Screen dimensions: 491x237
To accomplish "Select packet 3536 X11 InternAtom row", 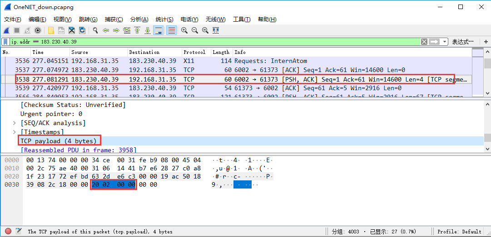I will tap(237, 61).
